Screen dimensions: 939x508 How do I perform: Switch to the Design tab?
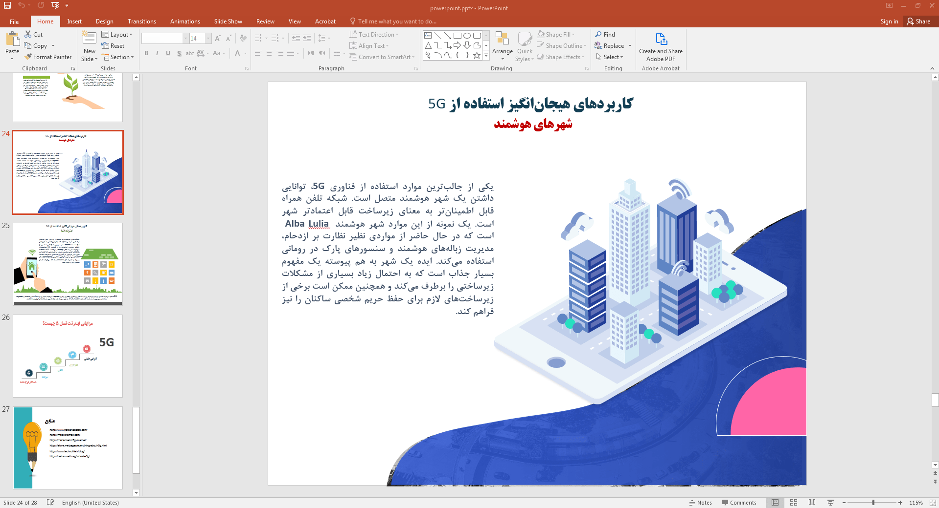105,21
